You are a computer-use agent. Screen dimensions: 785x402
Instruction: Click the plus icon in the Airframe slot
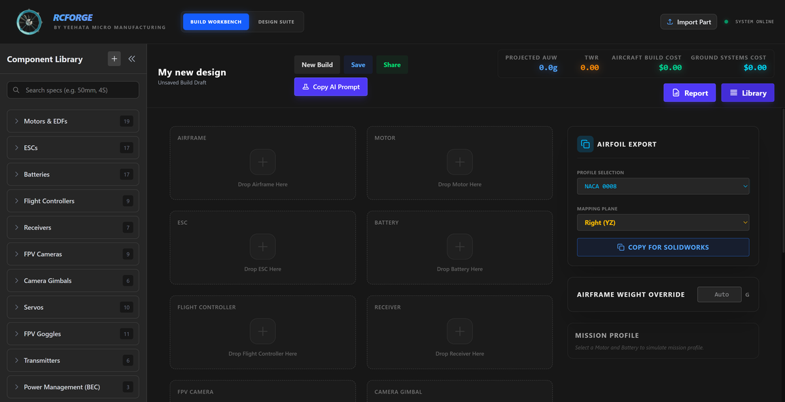point(262,161)
